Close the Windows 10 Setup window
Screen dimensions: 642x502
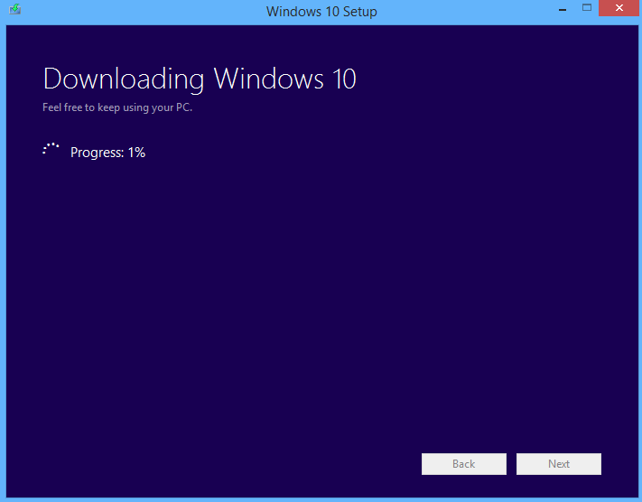pos(619,8)
